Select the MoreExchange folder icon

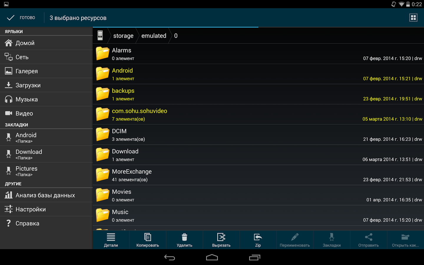(103, 175)
